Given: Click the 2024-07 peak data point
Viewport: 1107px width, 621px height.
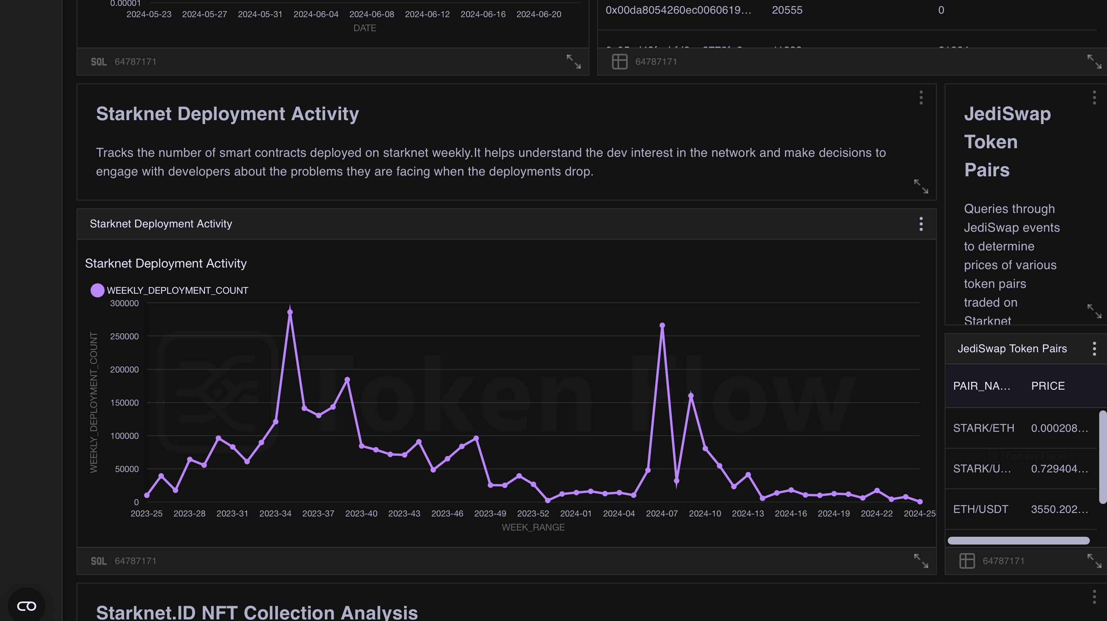Looking at the screenshot, I should [662, 326].
